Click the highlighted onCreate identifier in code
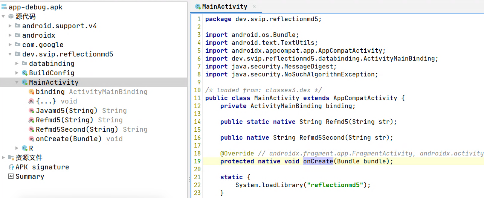 [318, 161]
